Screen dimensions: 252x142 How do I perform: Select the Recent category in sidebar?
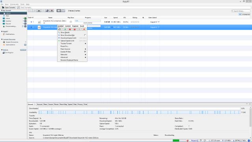[8, 24]
